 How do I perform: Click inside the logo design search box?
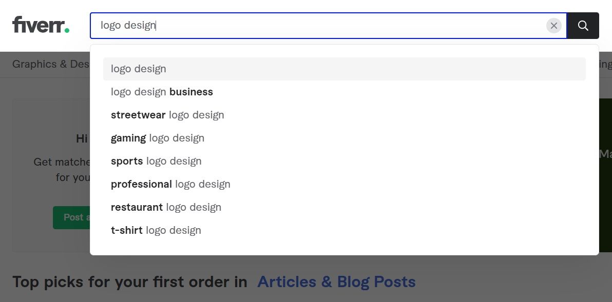click(x=318, y=26)
